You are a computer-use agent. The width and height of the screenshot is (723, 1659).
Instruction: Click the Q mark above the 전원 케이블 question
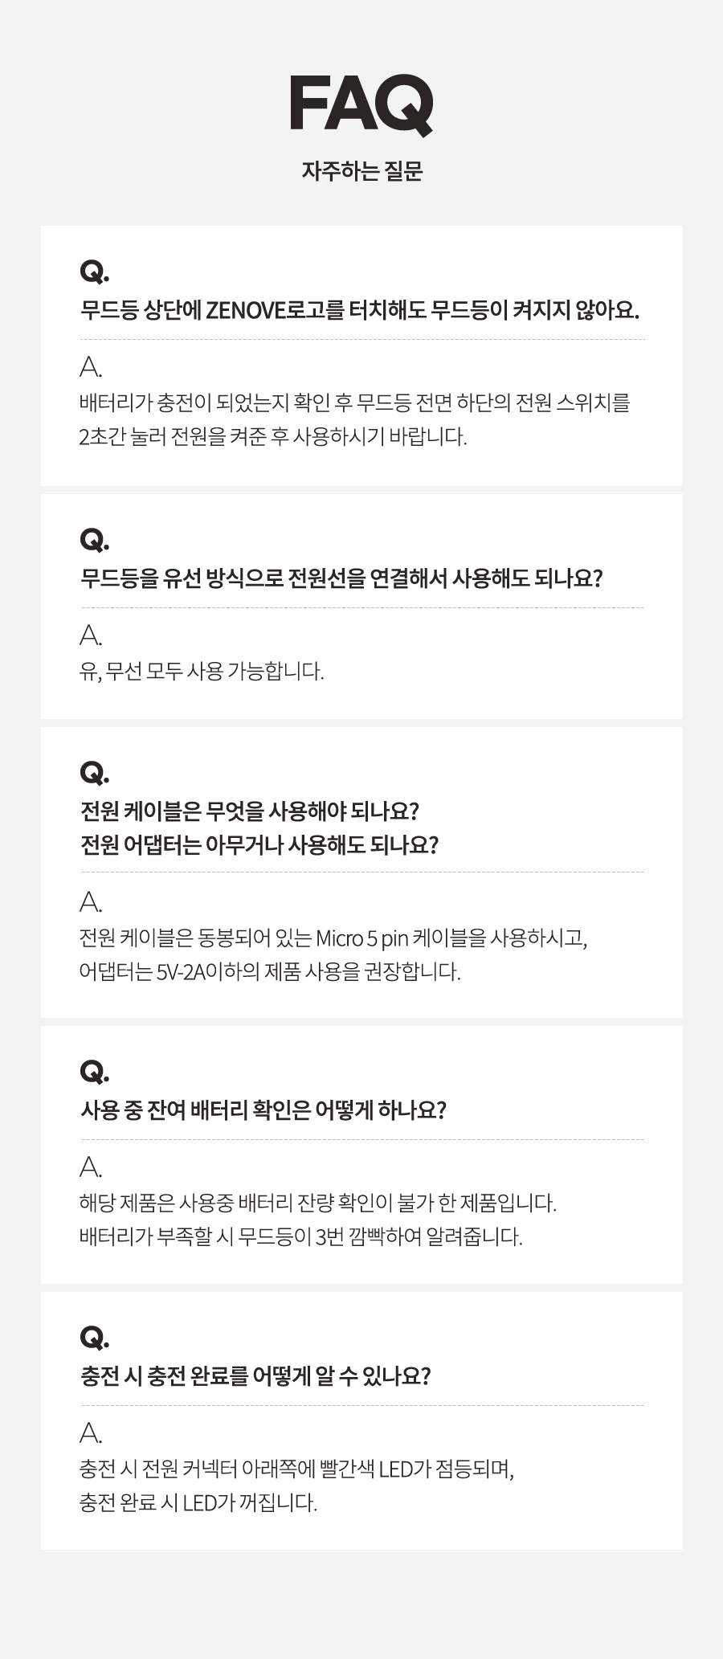pos(94,773)
